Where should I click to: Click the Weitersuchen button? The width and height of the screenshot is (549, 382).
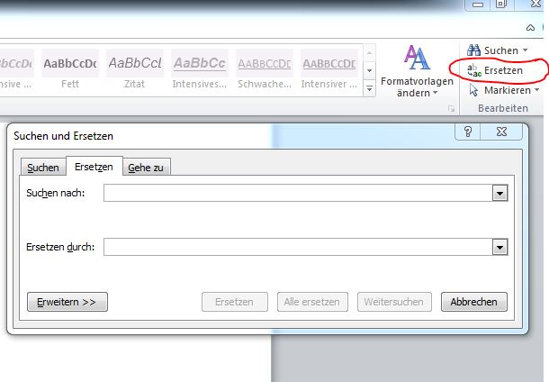tap(394, 302)
